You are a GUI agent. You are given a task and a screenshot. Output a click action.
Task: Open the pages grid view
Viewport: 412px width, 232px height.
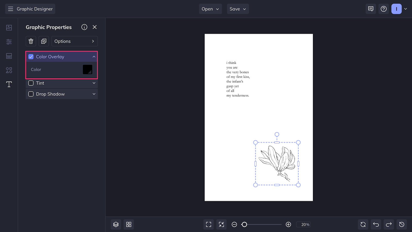128,224
